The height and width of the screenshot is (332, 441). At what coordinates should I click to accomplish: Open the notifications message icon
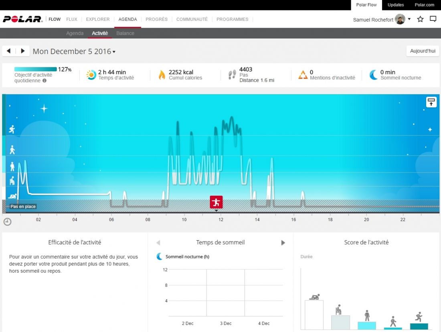tap(433, 19)
